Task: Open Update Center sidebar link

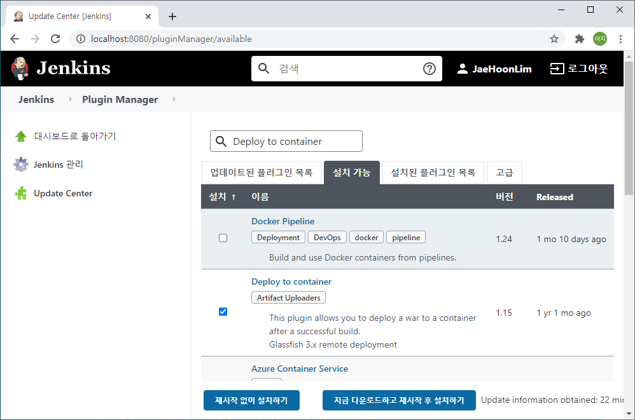Action: tap(63, 193)
